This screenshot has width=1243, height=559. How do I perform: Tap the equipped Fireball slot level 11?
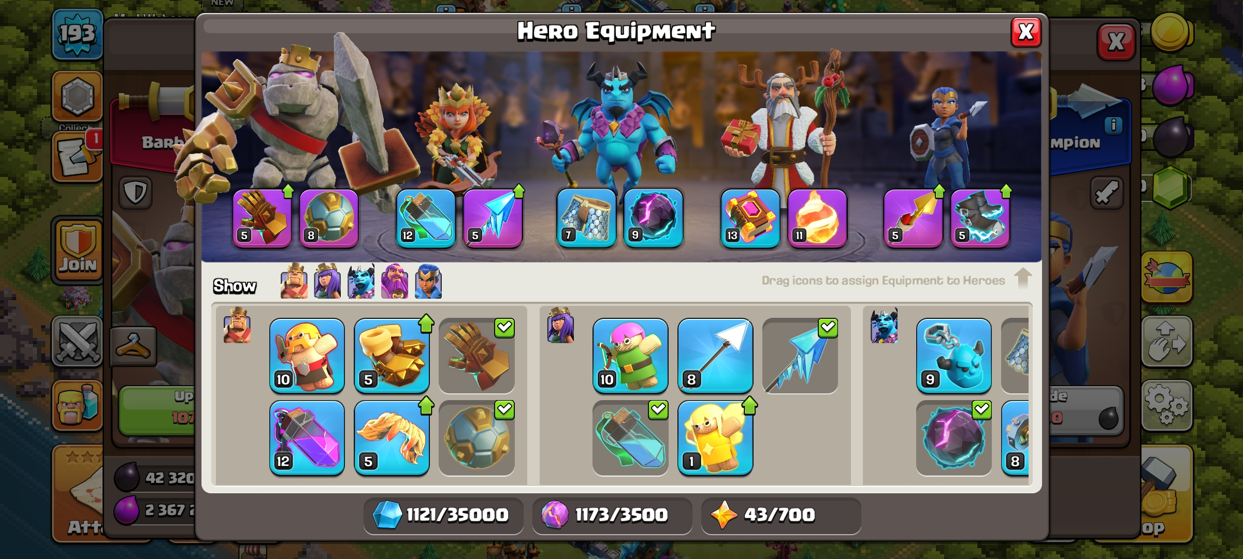(x=817, y=218)
